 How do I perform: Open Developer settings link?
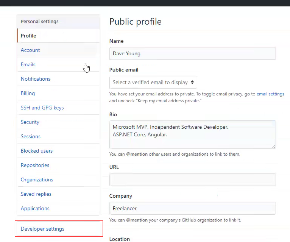42,229
